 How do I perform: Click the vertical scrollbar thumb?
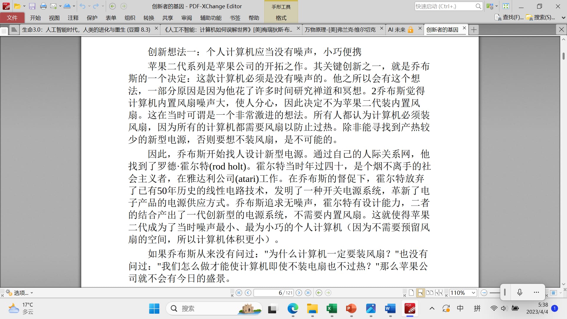(563, 56)
